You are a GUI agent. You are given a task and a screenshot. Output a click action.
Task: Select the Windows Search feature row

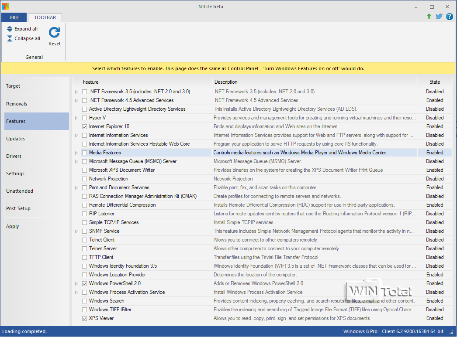[x=107, y=301]
